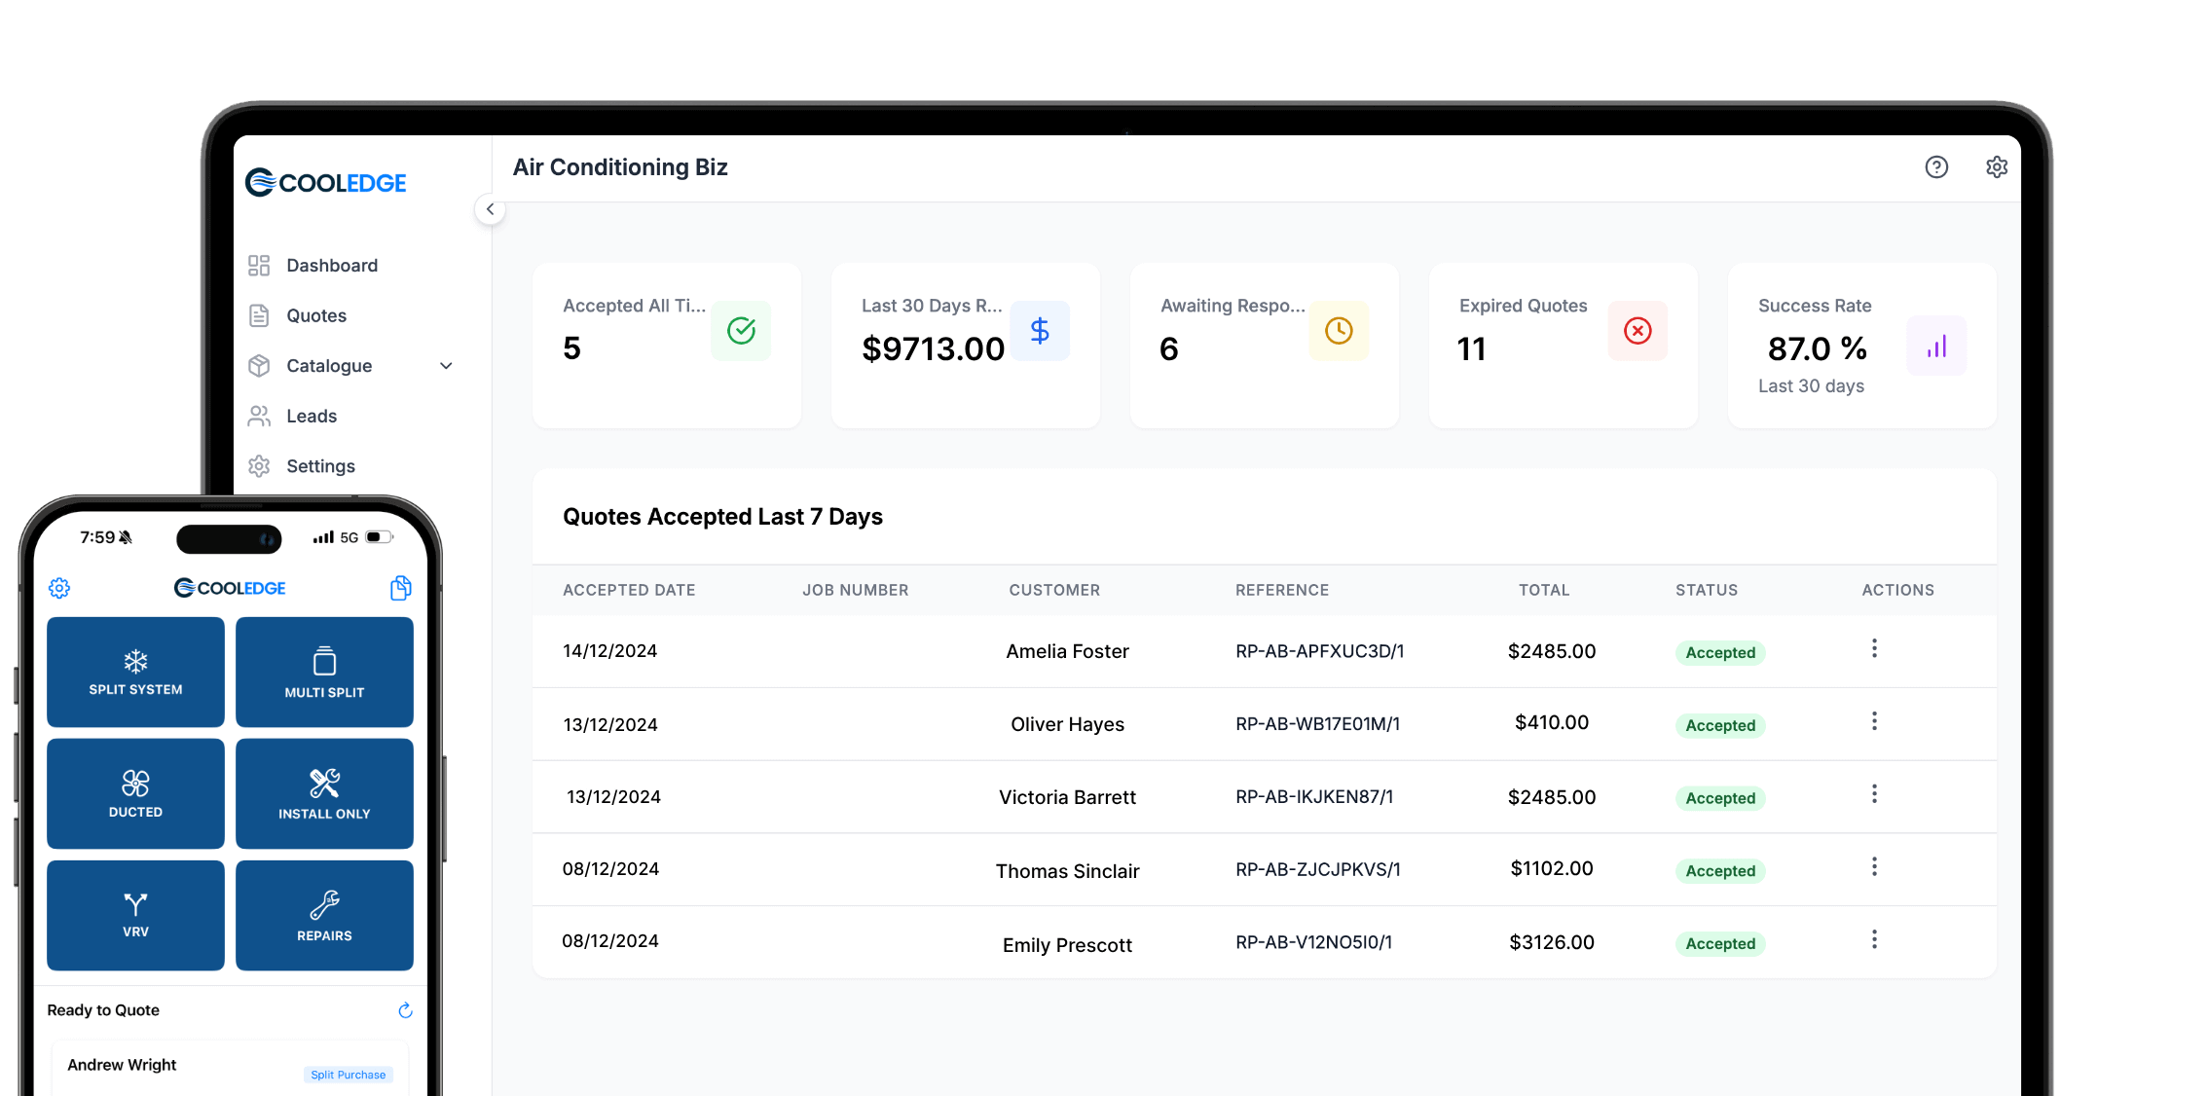Click the Job Number column header
This screenshot has width=2208, height=1096.
[x=856, y=590]
